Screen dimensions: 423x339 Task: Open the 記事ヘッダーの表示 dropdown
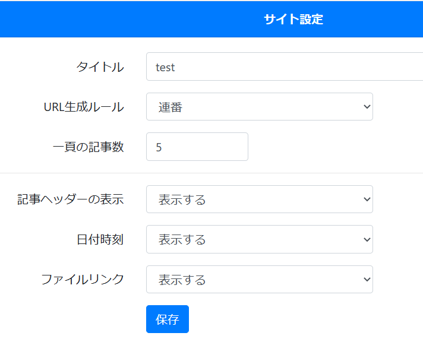pyautogui.click(x=259, y=199)
